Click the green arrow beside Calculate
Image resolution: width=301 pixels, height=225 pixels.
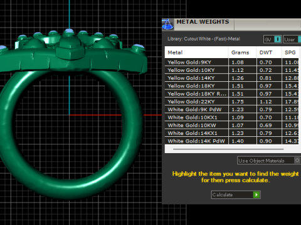pos(256,195)
